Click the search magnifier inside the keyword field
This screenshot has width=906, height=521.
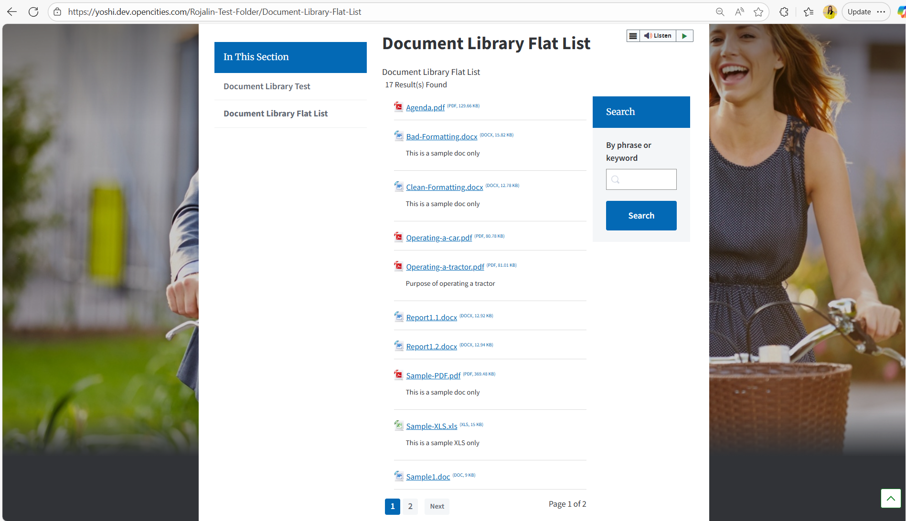pyautogui.click(x=615, y=179)
